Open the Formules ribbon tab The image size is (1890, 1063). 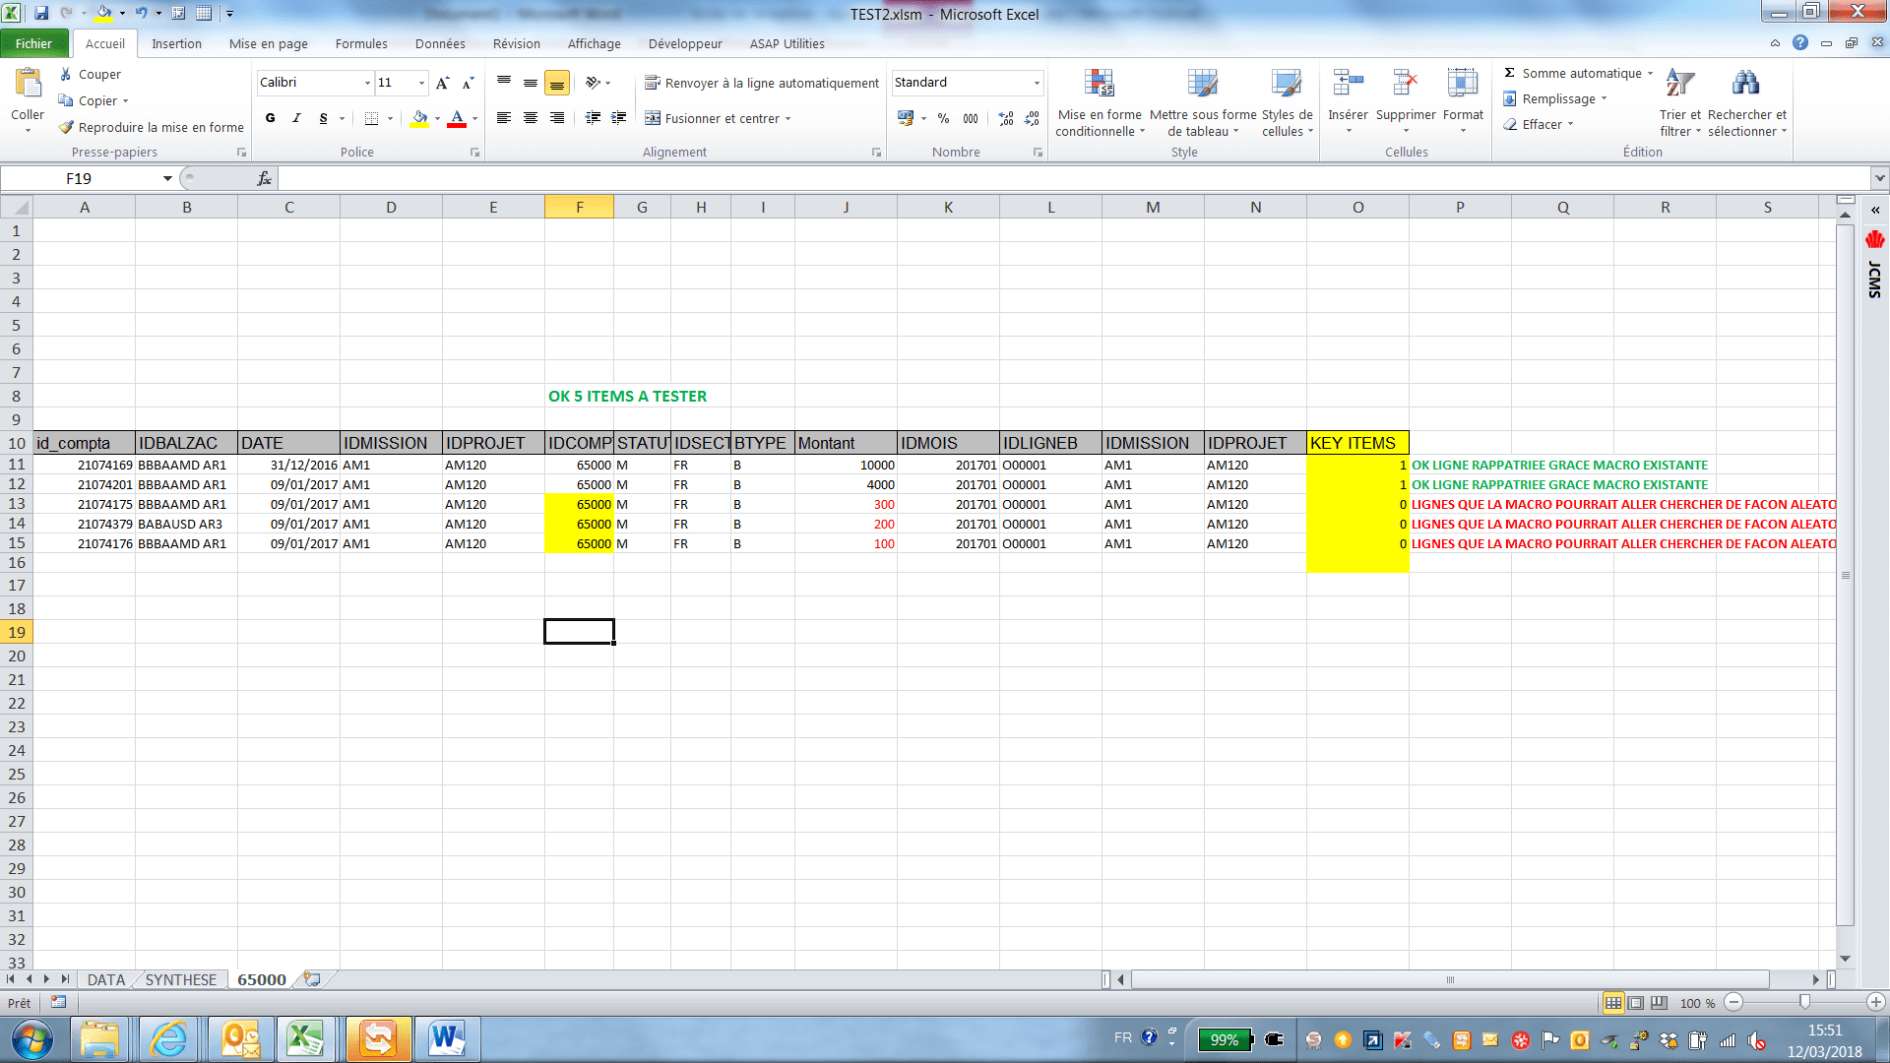360,43
